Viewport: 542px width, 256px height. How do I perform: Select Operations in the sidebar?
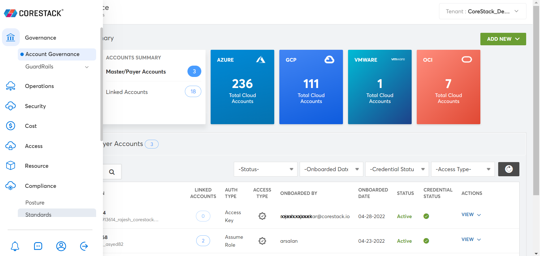[39, 86]
